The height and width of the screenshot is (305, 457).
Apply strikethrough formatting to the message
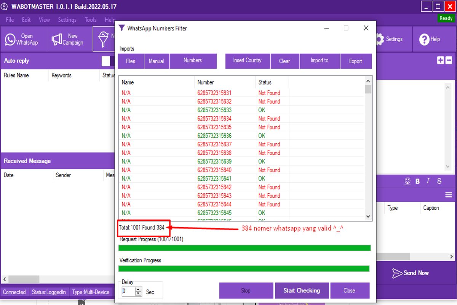(x=439, y=181)
